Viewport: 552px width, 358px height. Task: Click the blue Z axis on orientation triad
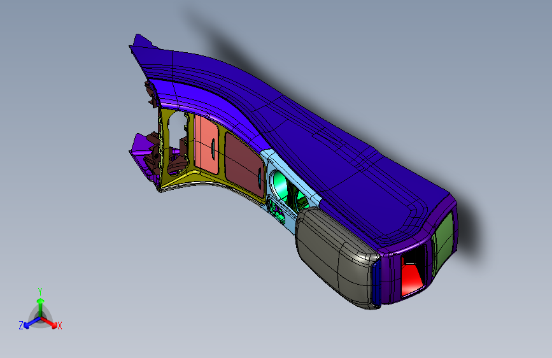pos(28,323)
